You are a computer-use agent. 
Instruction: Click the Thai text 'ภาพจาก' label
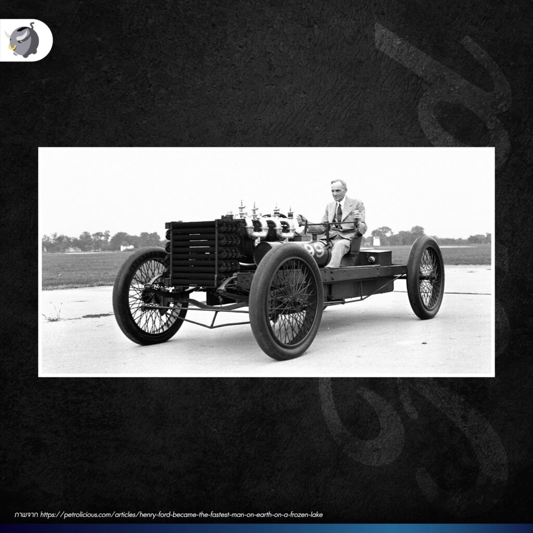[x=26, y=515]
